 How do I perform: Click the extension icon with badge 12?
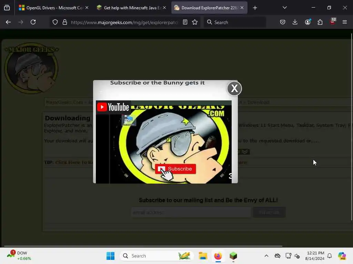(x=333, y=22)
